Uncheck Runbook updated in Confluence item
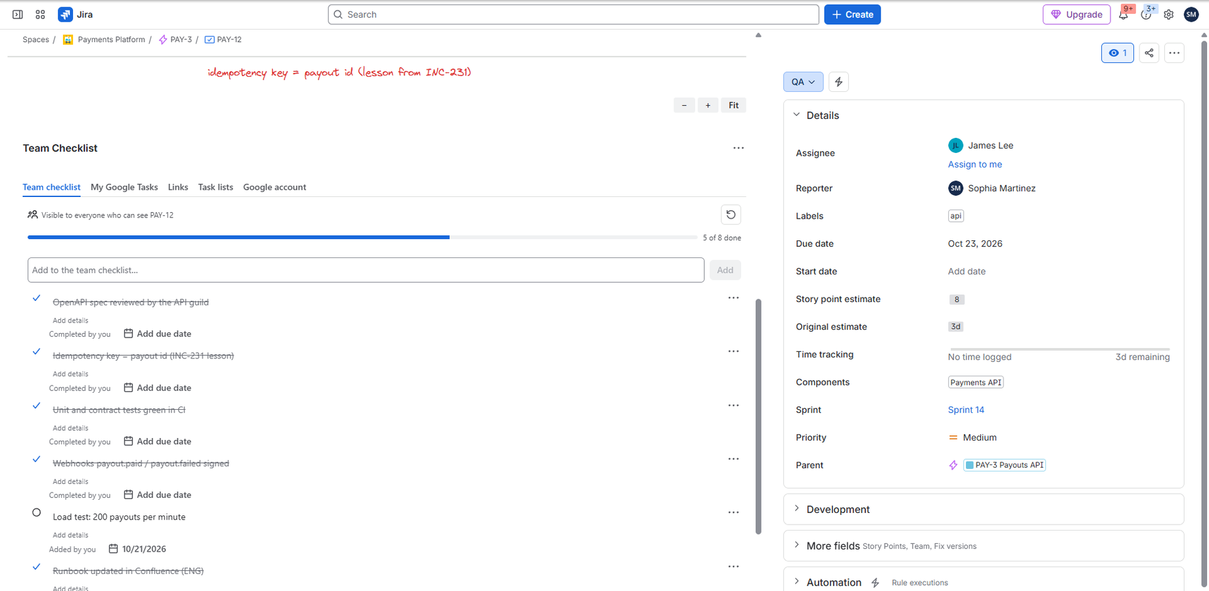This screenshot has width=1209, height=591. (x=37, y=567)
